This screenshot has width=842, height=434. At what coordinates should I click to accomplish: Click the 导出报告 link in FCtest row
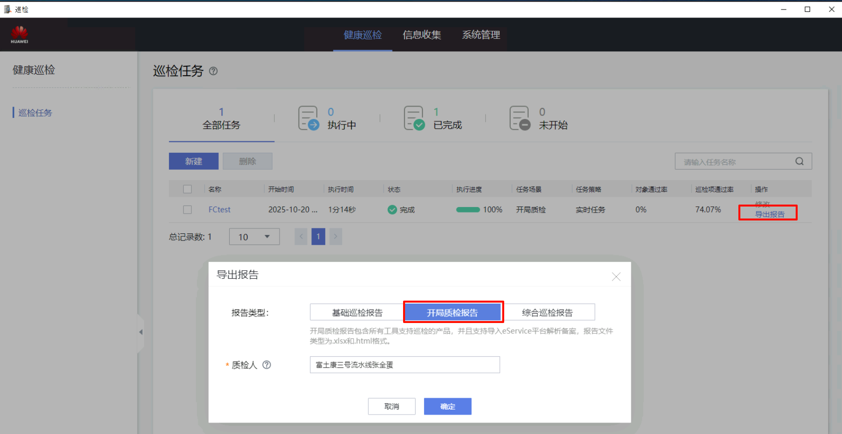pyautogui.click(x=769, y=215)
